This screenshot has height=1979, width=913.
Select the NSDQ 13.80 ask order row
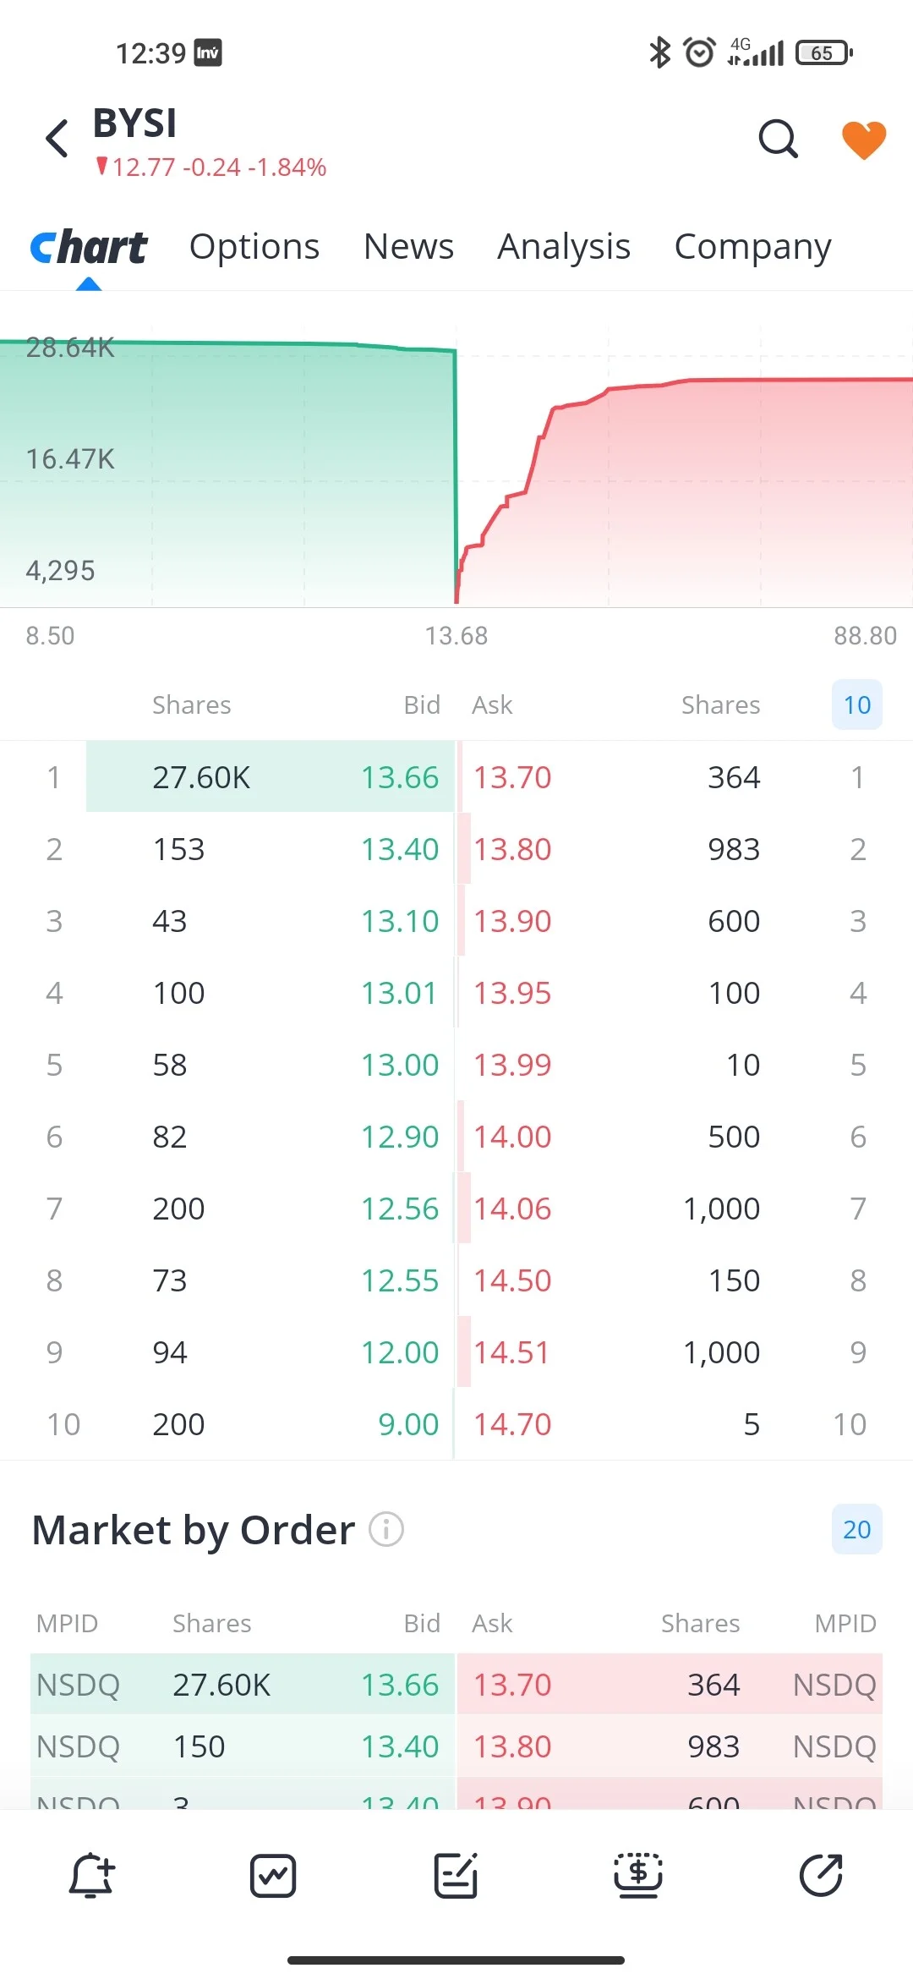click(x=670, y=1746)
